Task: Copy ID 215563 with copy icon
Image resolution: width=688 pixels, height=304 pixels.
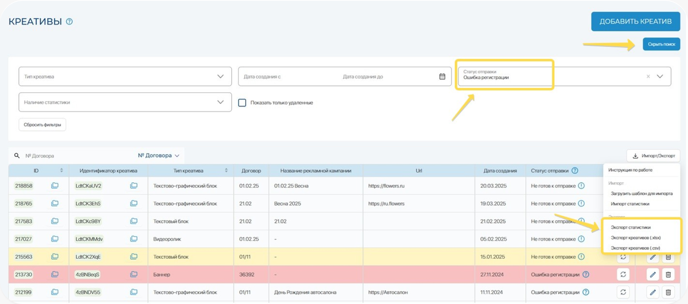Action: tap(55, 256)
